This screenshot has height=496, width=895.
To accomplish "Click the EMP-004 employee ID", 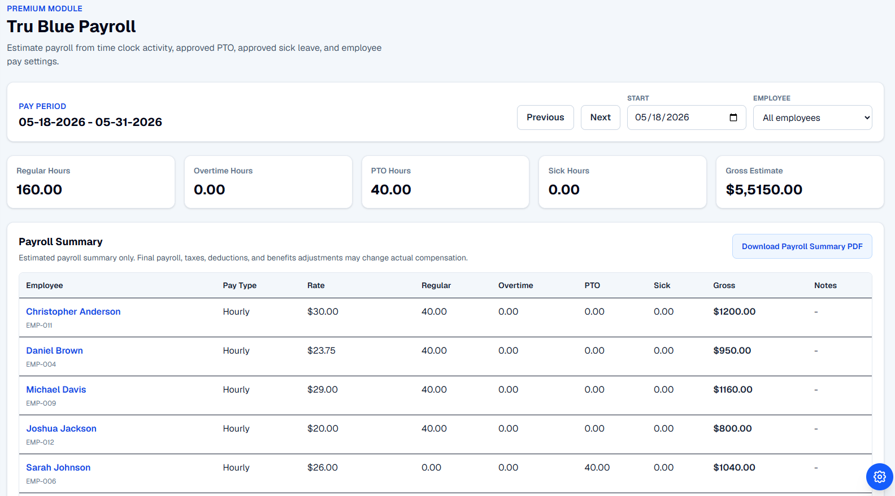I will (x=41, y=364).
